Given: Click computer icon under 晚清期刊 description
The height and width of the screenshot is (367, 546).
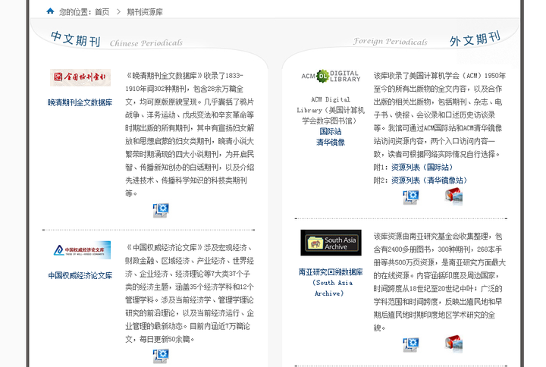Looking at the screenshot, I should 161,209.
